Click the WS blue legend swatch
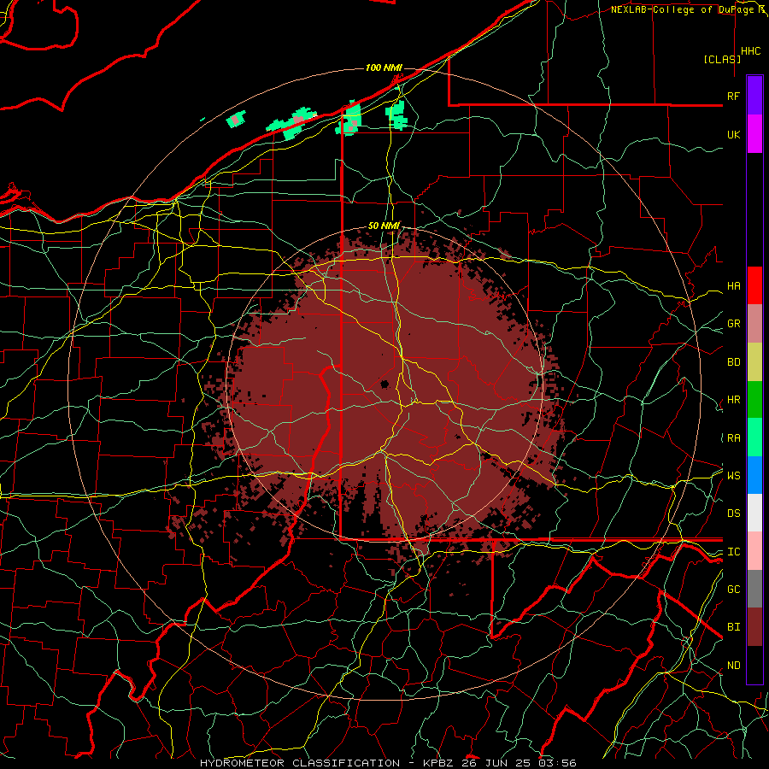 (x=754, y=475)
